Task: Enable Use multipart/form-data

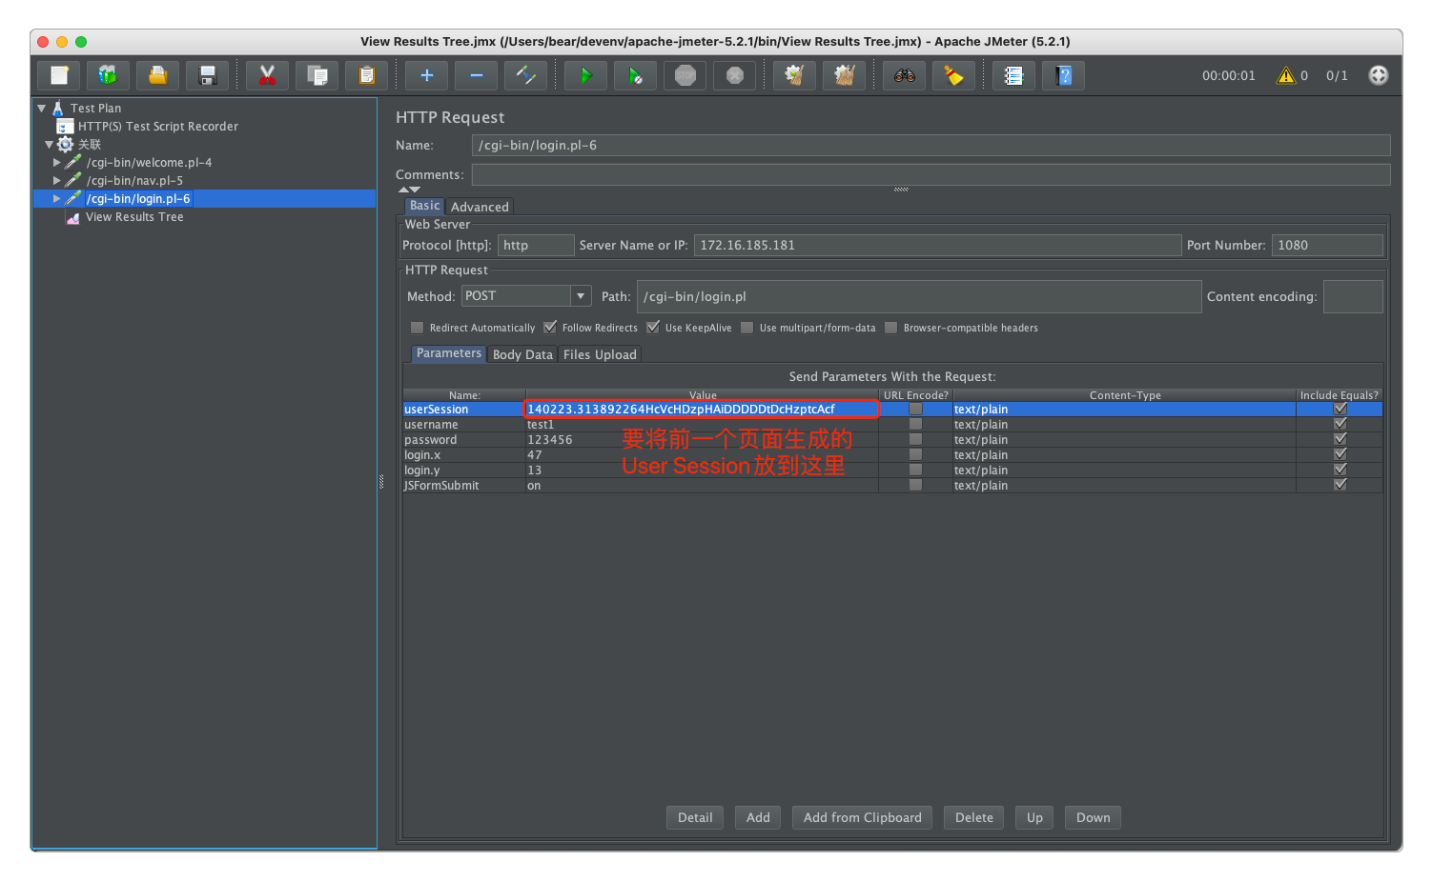Action: [747, 328]
